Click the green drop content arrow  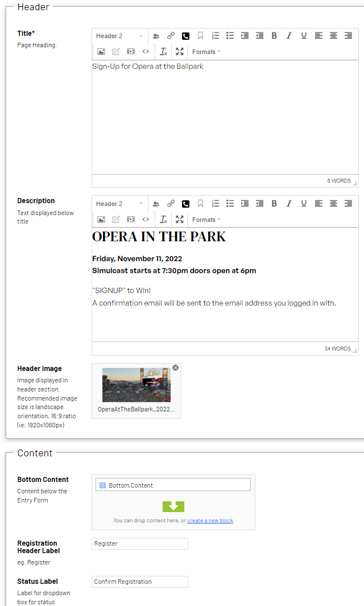173,506
